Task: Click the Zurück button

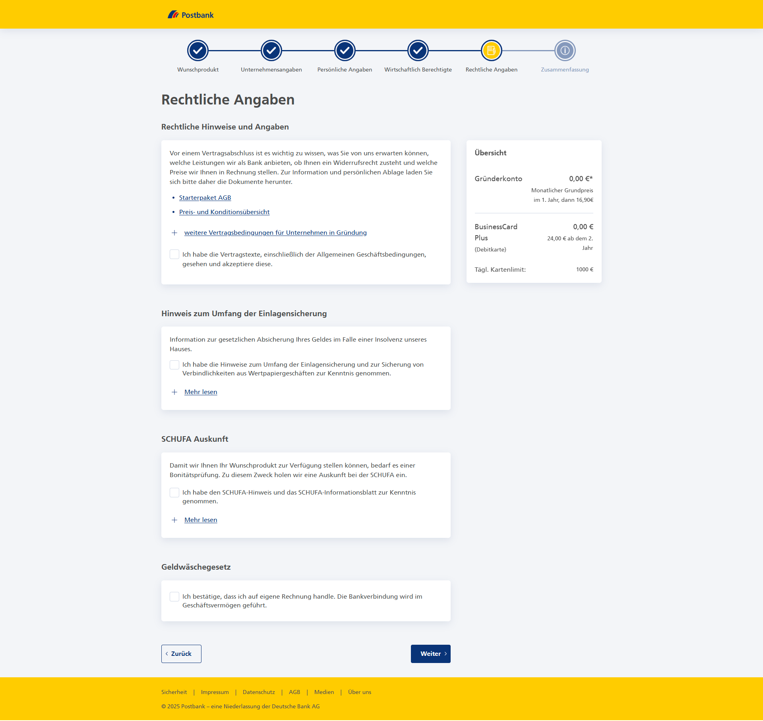Action: coord(181,654)
